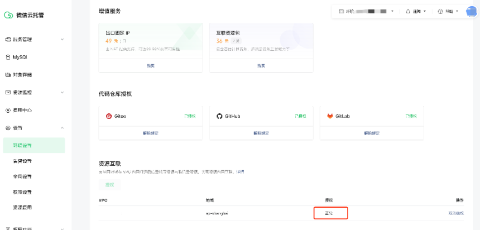The height and width of the screenshot is (230, 480).
Task: Click the 设置 gear icon
Action: pyautogui.click(x=8, y=128)
